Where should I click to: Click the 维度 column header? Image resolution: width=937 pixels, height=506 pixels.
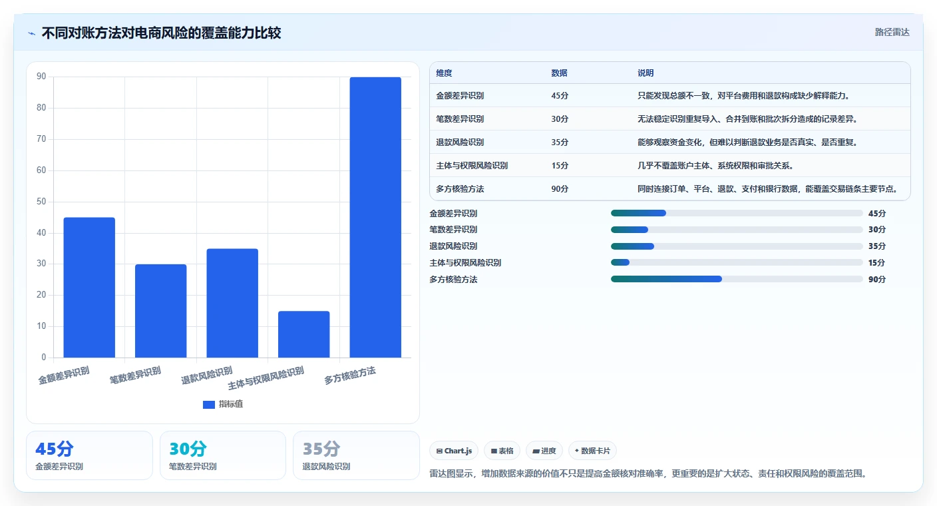(444, 73)
